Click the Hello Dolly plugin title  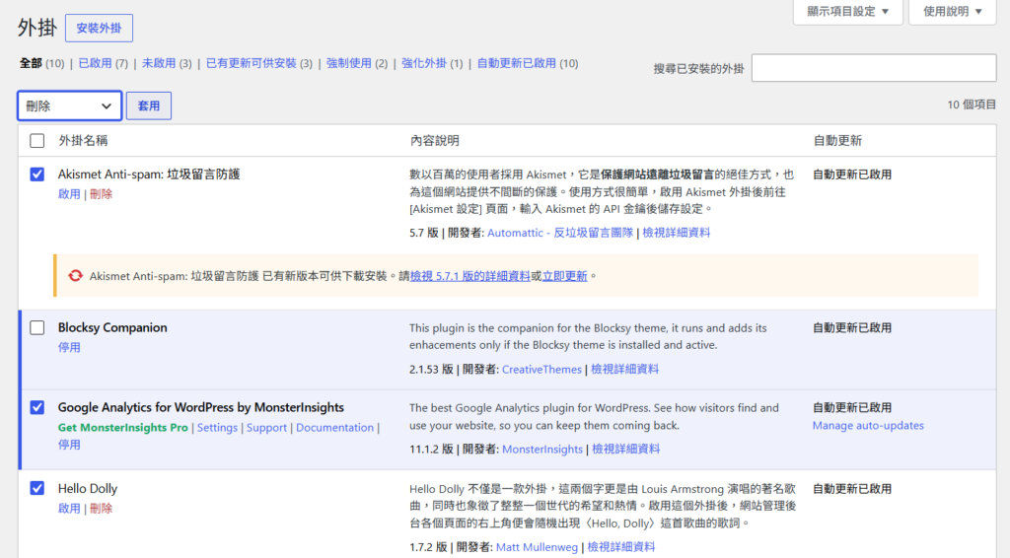pyautogui.click(x=88, y=488)
